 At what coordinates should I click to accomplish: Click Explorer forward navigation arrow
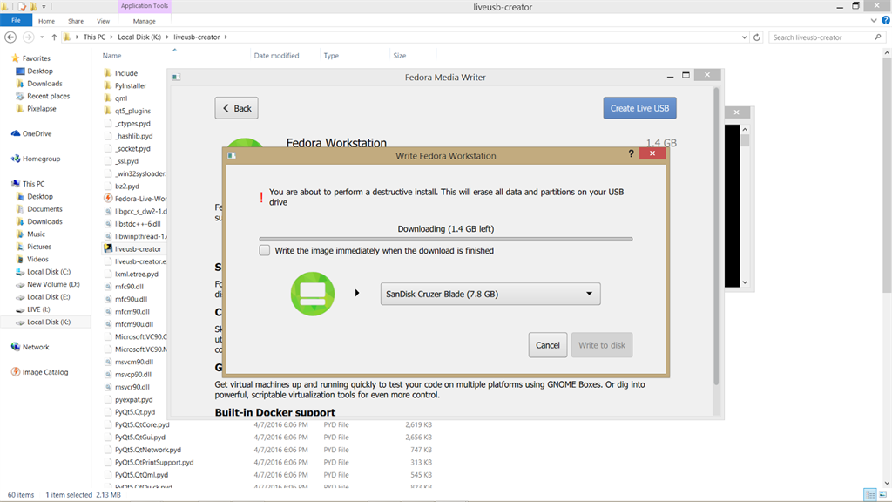click(28, 37)
